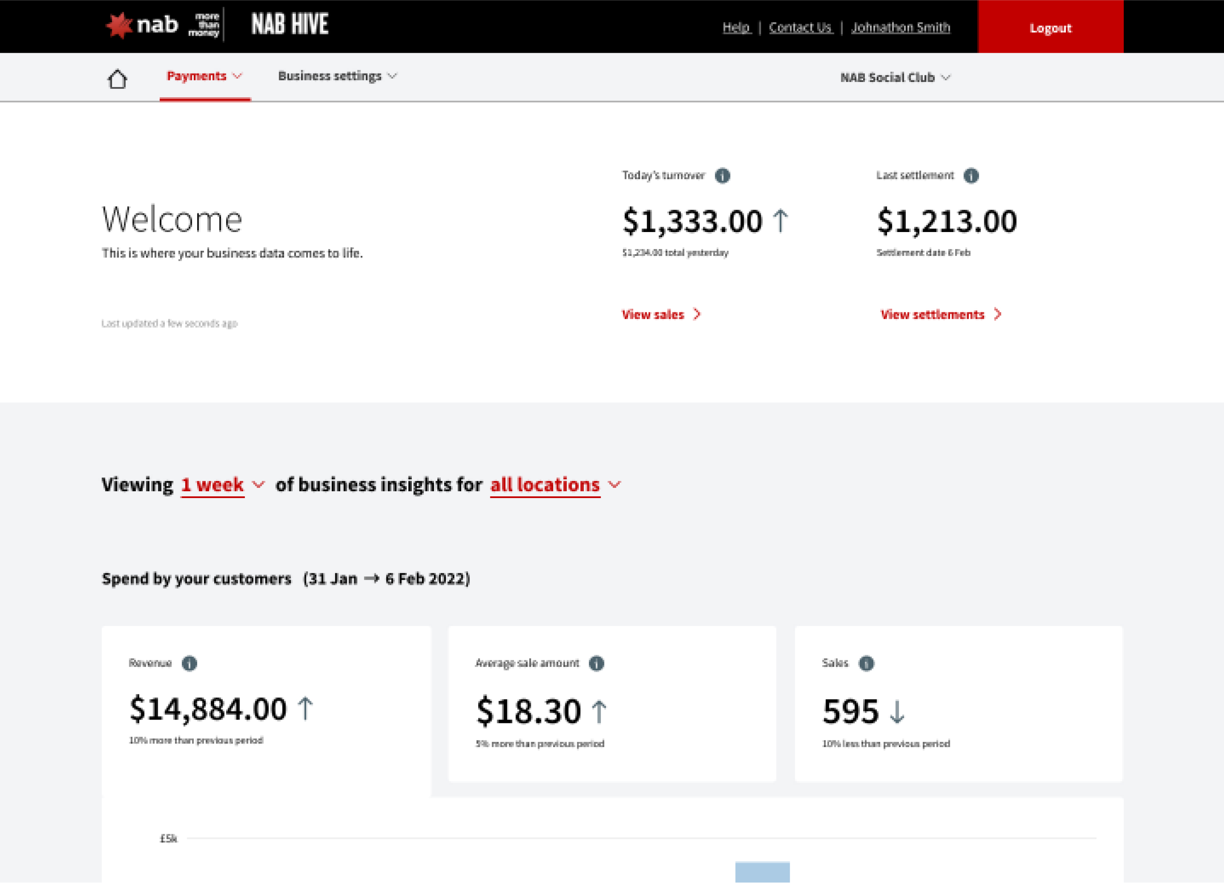Click the 'Spend by your customers' heading

196,578
